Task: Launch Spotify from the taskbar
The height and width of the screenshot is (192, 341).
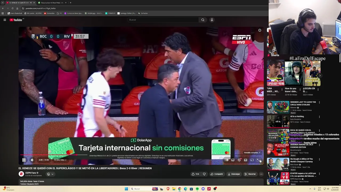Action: tap(197, 189)
